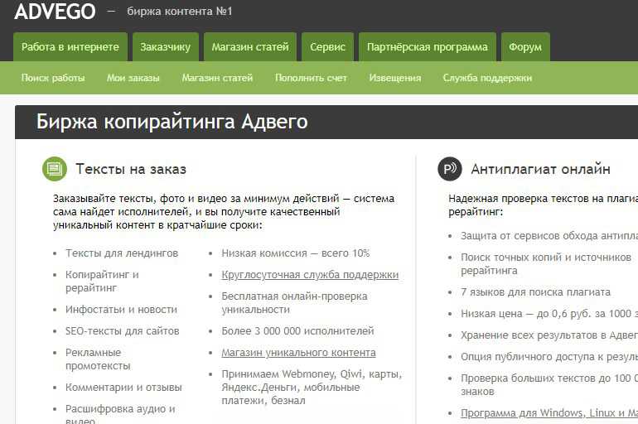Click the Копирайтинг и рерайтинг item
This screenshot has width=638, height=424.
[x=102, y=282]
